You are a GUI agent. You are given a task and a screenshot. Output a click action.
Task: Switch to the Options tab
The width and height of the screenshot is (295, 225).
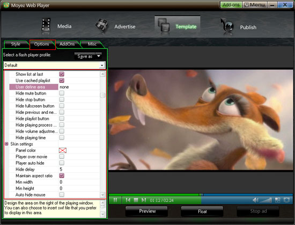coord(42,44)
